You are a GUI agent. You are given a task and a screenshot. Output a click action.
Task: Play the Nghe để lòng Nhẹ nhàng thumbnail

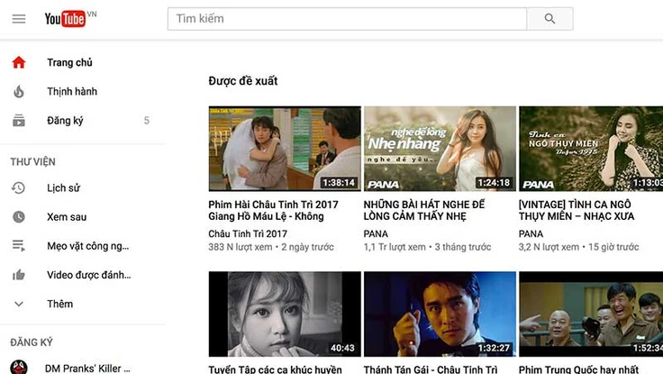tap(440, 149)
